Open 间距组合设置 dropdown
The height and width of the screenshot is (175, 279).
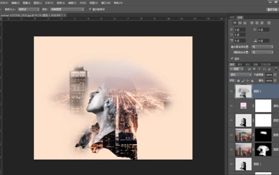tap(262, 52)
